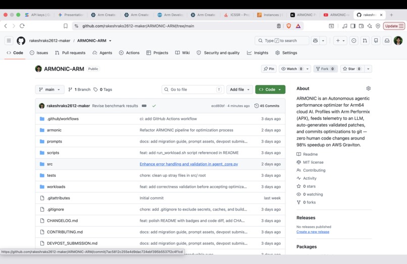Expand the Add file dropdown
The image size is (407, 264).
click(239, 89)
